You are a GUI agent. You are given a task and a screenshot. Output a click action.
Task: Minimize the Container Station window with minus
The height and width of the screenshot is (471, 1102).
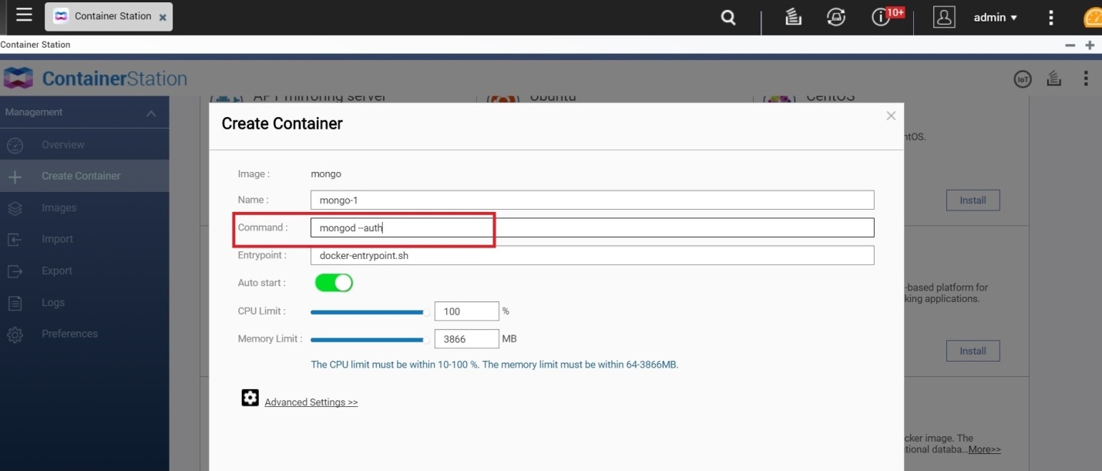1070,45
